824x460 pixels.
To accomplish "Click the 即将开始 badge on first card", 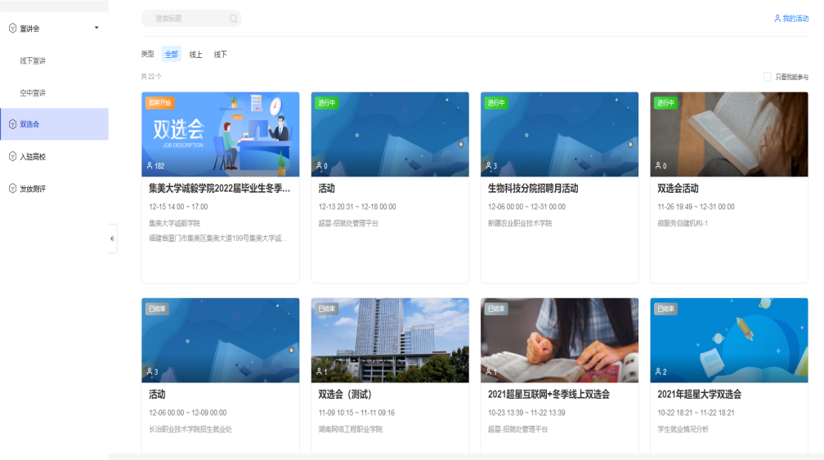I will [x=159, y=103].
